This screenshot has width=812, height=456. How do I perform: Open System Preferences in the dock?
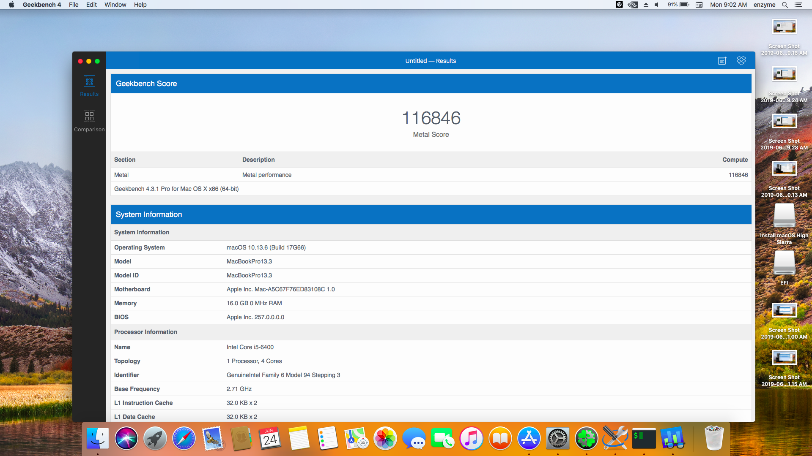coord(557,439)
